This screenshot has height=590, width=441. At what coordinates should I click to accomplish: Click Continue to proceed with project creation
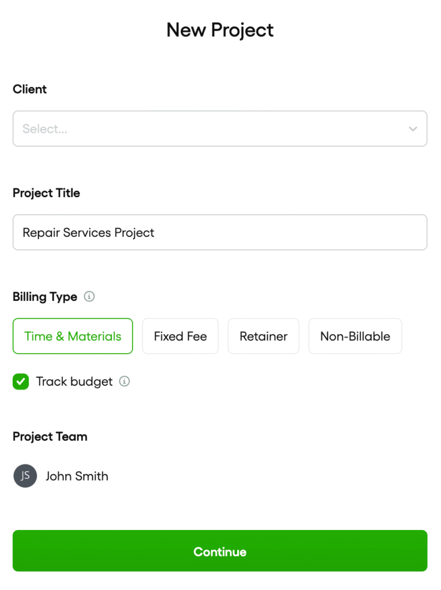pyautogui.click(x=220, y=551)
